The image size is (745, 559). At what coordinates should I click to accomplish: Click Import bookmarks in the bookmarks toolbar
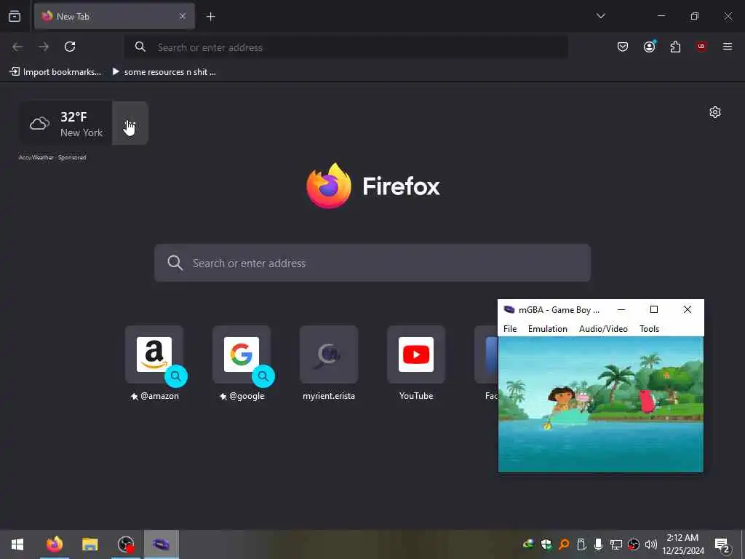55,72
